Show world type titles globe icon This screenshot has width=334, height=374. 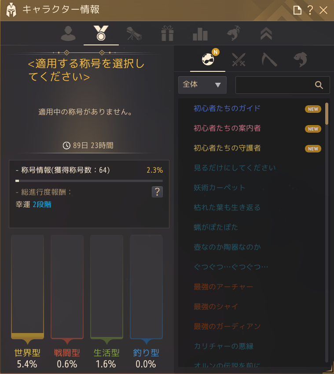(x=208, y=59)
